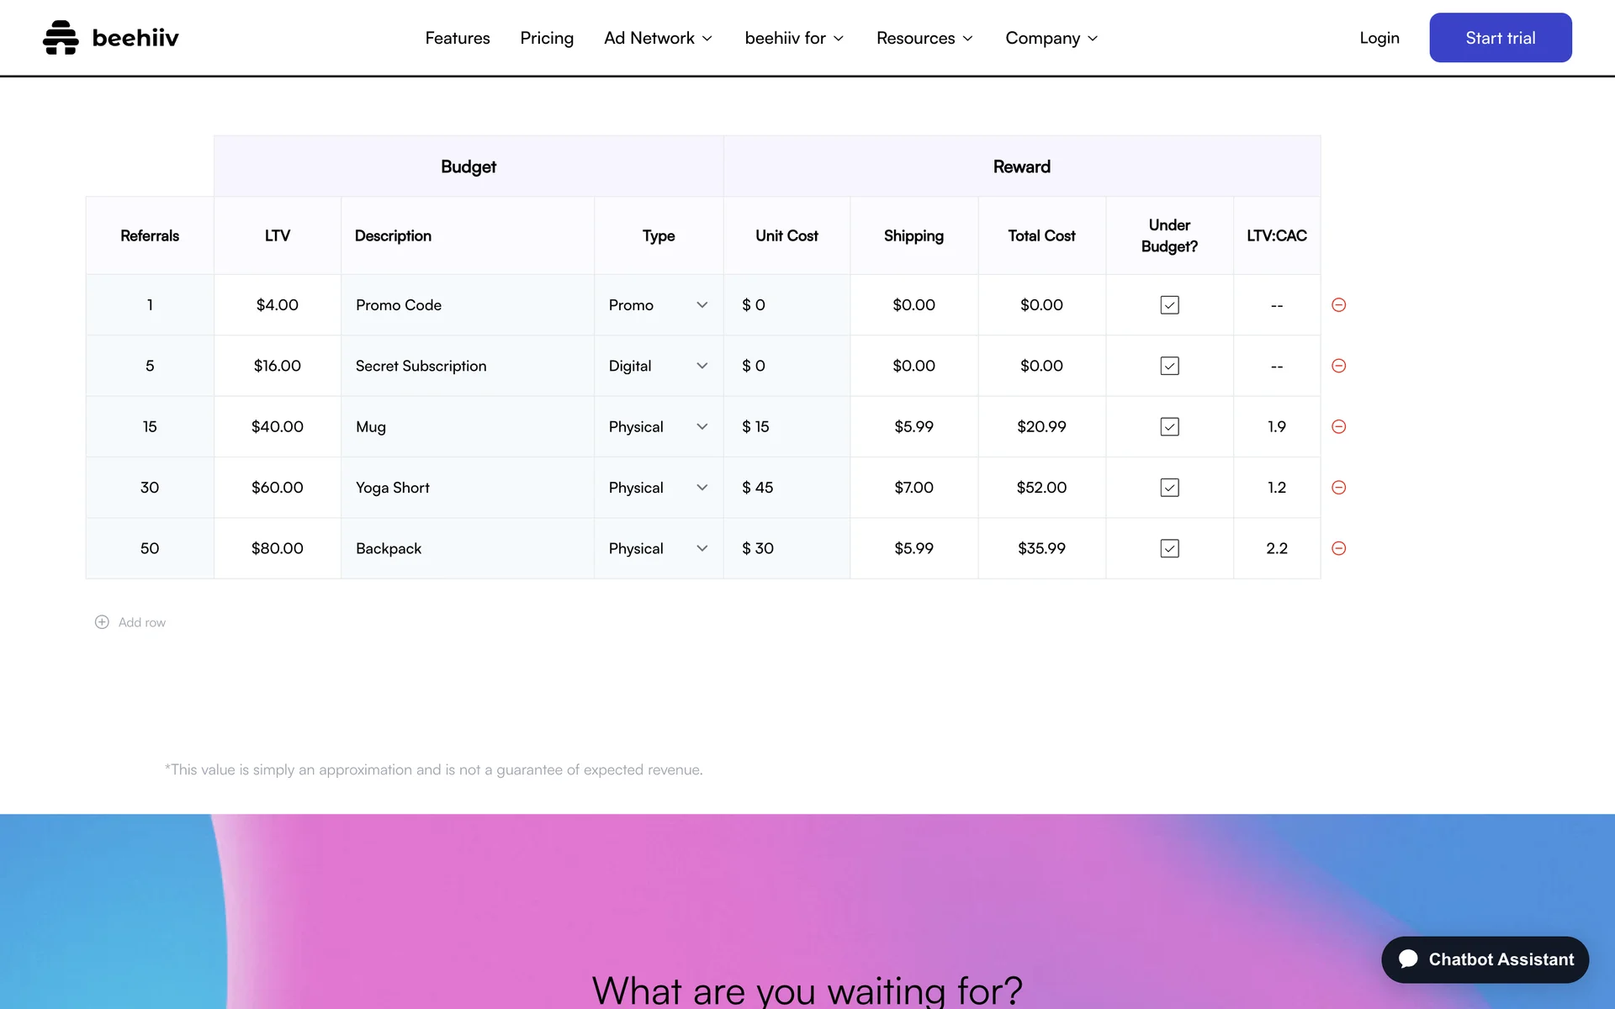Open Type dropdown for Secret Subscription

[658, 366]
